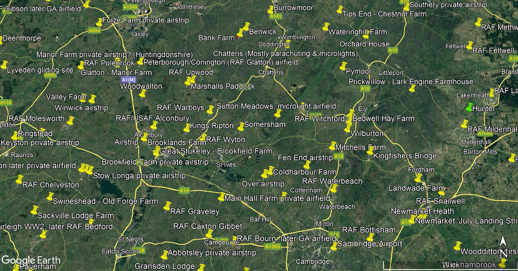Viewport: 518px width, 271px height.
Task: Select the Cambridge Airport pushpin
Action: (x=334, y=246)
